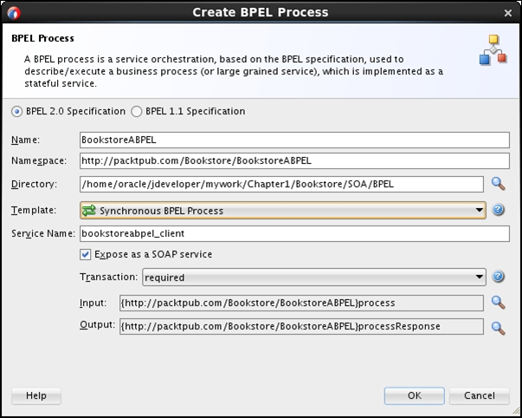Click the Directory browse magnifier icon
This screenshot has width=522, height=418.
(x=499, y=184)
